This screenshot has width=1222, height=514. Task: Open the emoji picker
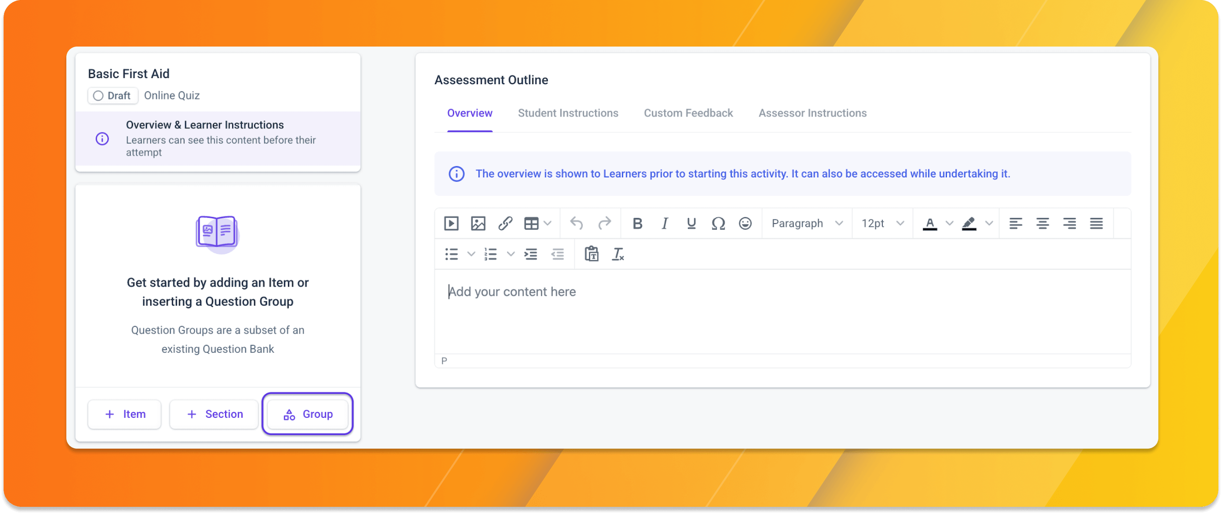tap(745, 223)
